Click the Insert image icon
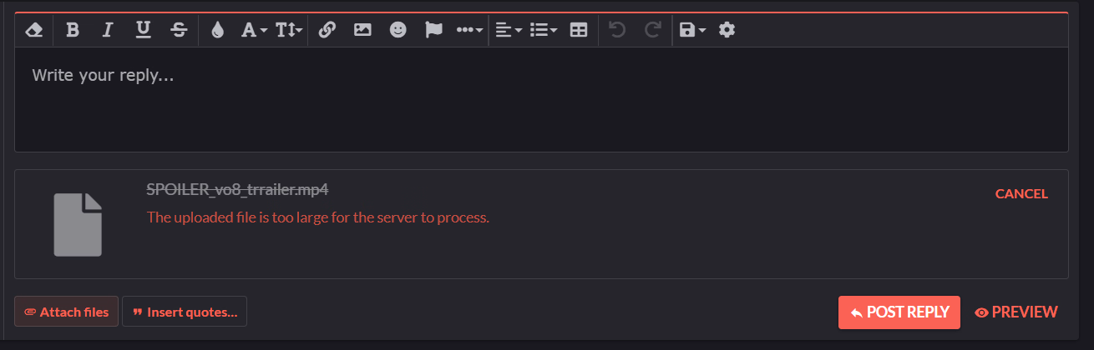The height and width of the screenshot is (350, 1094). tap(362, 30)
